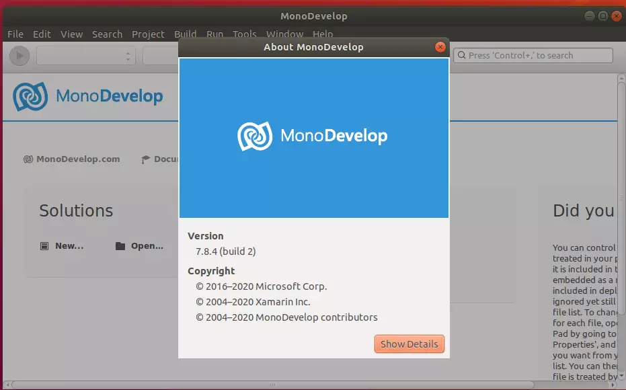Image resolution: width=626 pixels, height=390 pixels.
Task: Click the Show Details button
Action: [x=409, y=344]
